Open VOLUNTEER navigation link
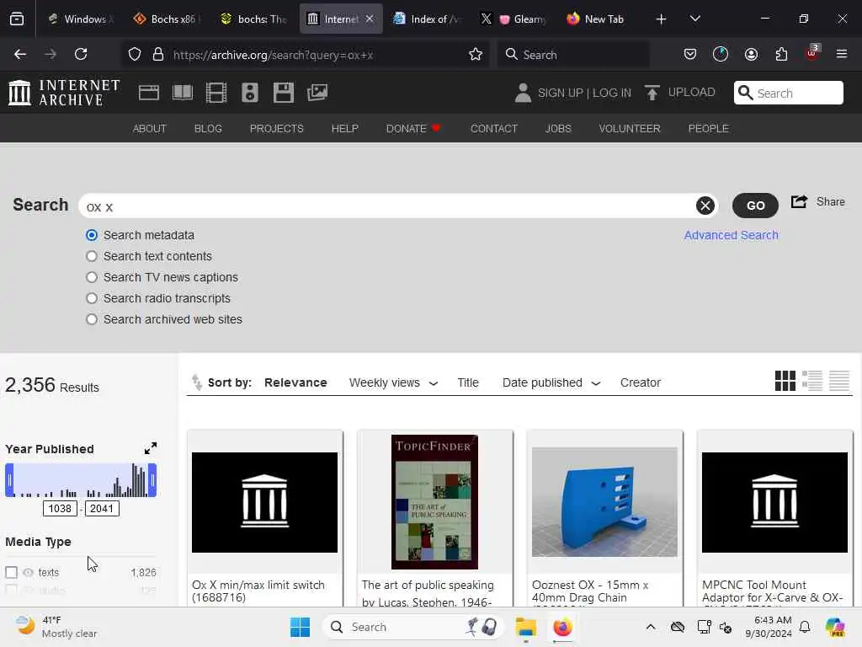The width and height of the screenshot is (862, 647). 630,128
